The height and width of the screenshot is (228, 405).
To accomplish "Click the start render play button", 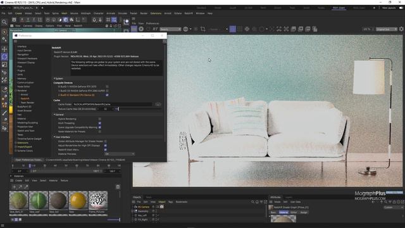I will (141, 29).
